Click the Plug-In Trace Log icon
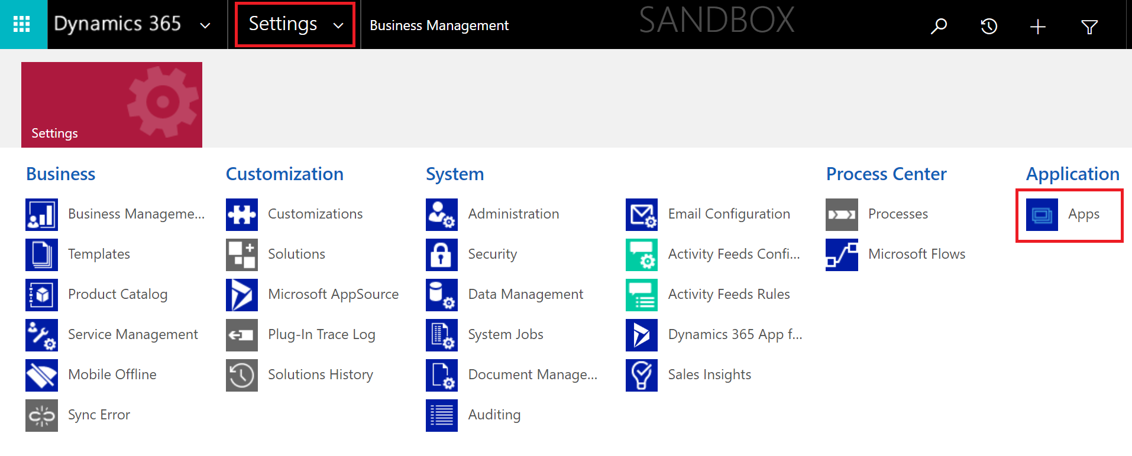The image size is (1132, 456). tap(242, 335)
